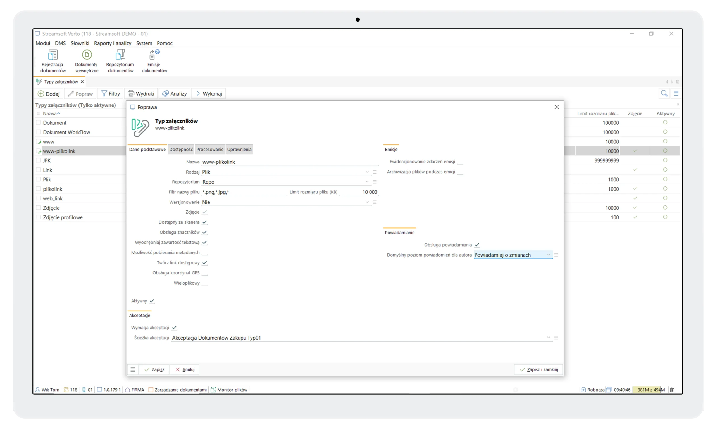
Task: Toggle Dostępny ze skanera checkbox
Action: click(204, 222)
